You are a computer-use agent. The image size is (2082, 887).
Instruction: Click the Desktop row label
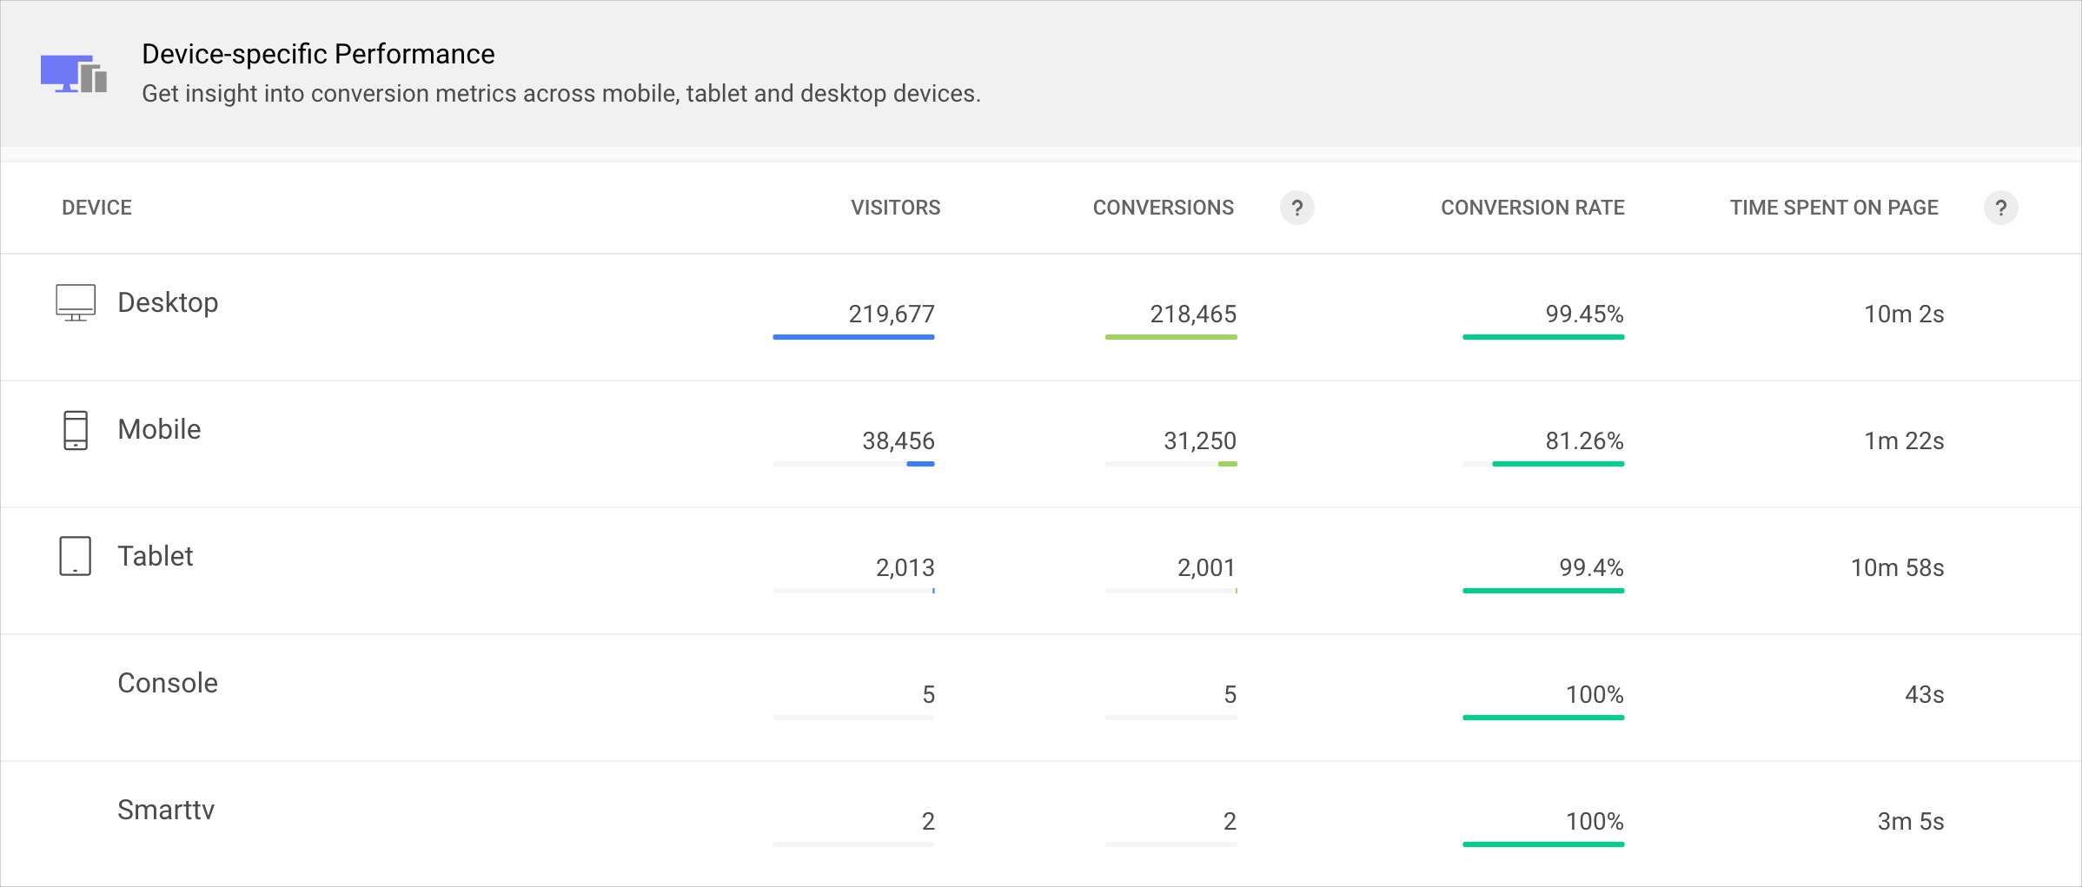click(168, 302)
